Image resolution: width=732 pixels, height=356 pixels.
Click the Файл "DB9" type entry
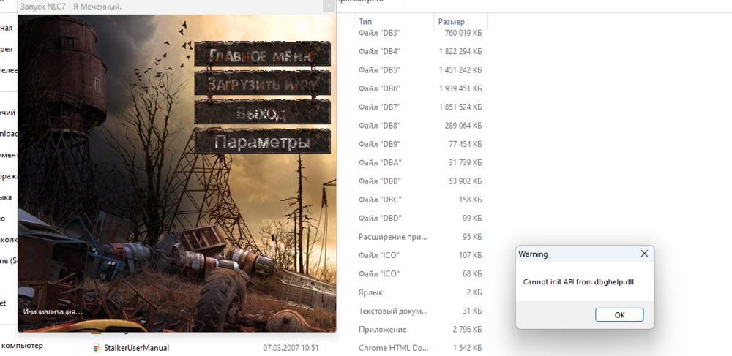379,144
